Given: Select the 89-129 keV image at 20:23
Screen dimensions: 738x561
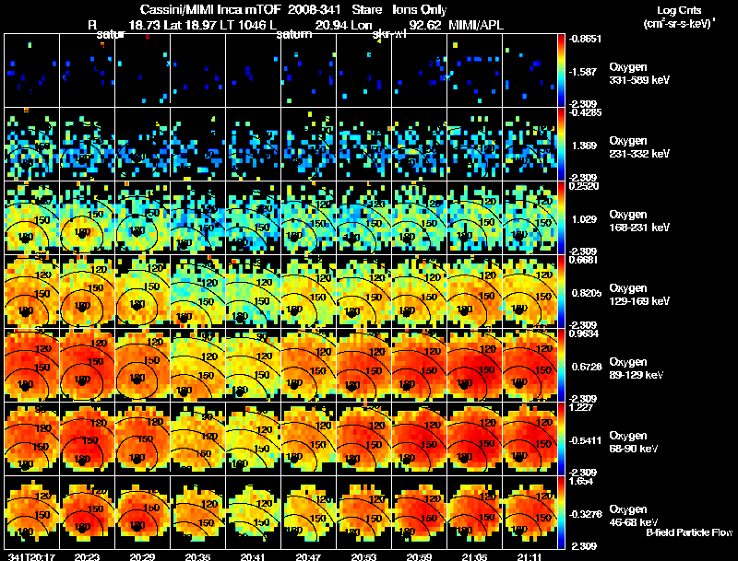Looking at the screenshot, I should click(x=87, y=366).
